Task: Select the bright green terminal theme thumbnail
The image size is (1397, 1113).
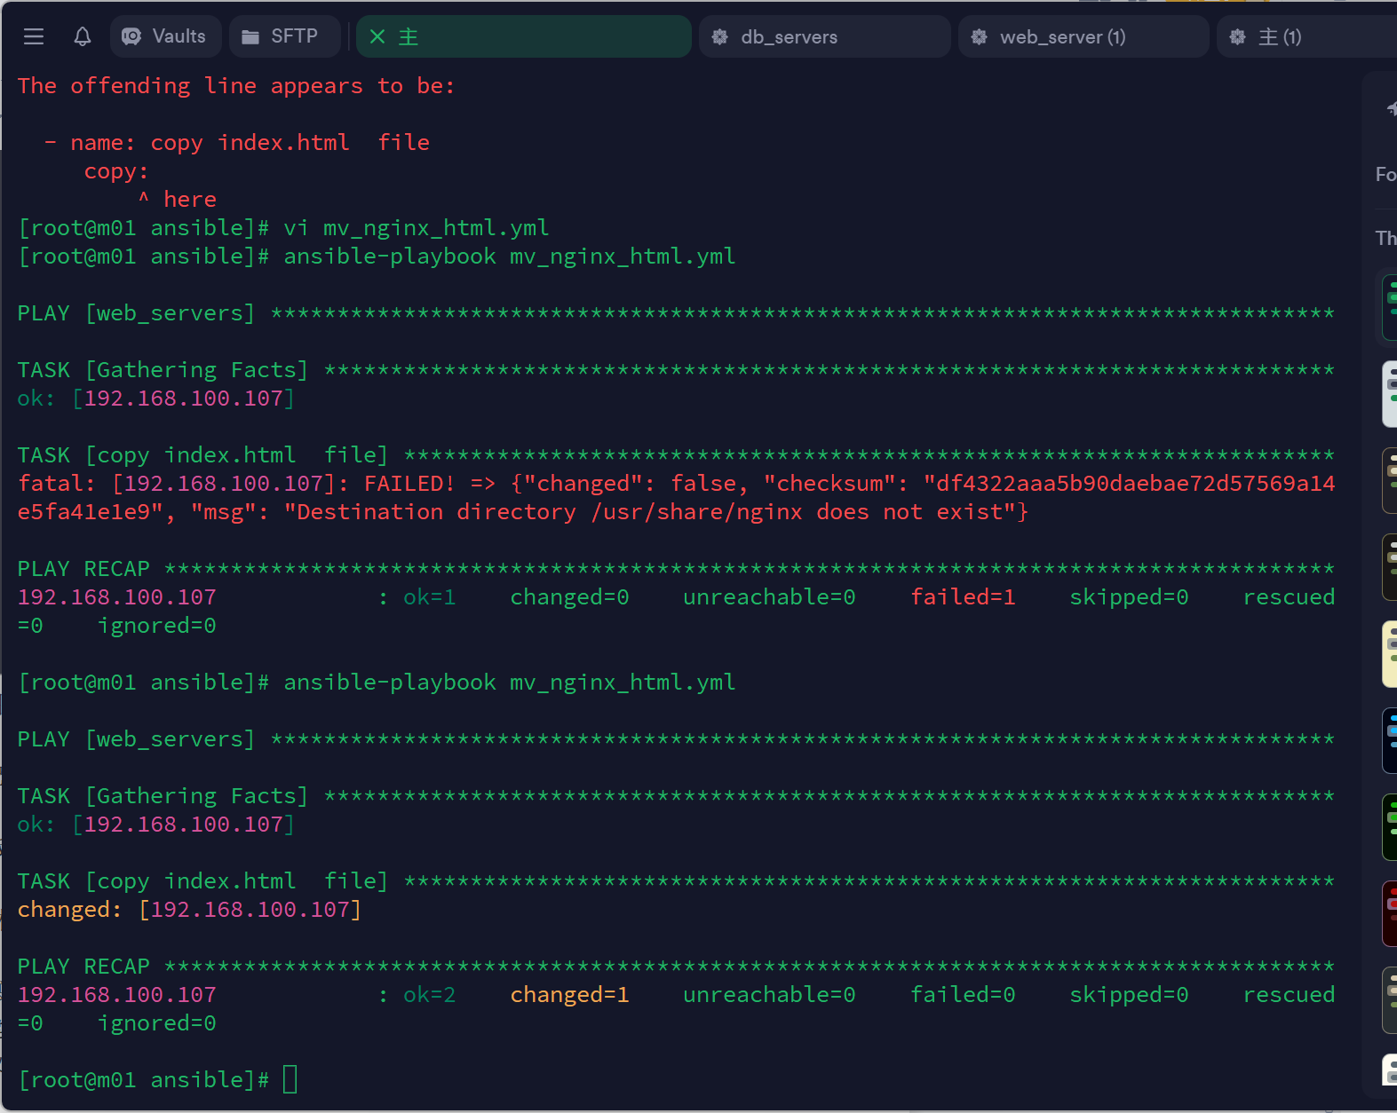Action: 1389,827
